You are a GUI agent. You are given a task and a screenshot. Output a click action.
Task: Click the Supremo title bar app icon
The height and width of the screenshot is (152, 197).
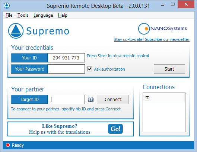click(7, 6)
